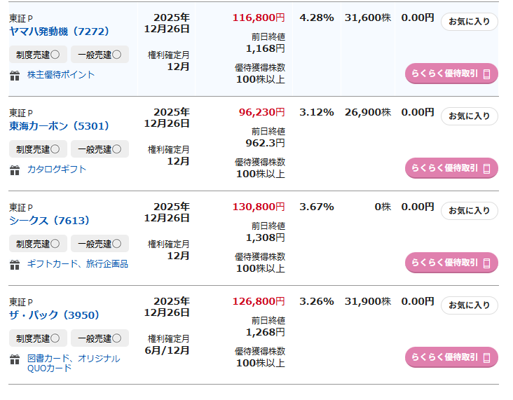513x400 pixels.
Task: Add シークス to お気に入り
Action: [469, 211]
